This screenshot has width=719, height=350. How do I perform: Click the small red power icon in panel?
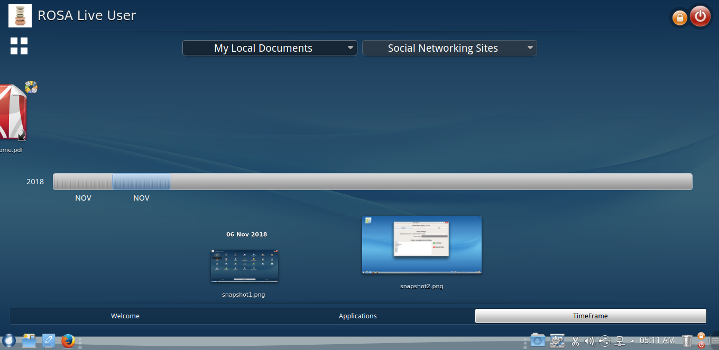coord(701,345)
